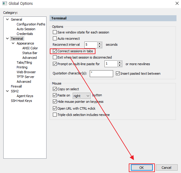Decrease the Reconnect interval value

99,46
